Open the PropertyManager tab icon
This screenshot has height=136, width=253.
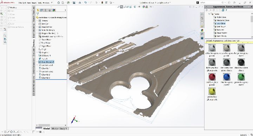(42, 10)
